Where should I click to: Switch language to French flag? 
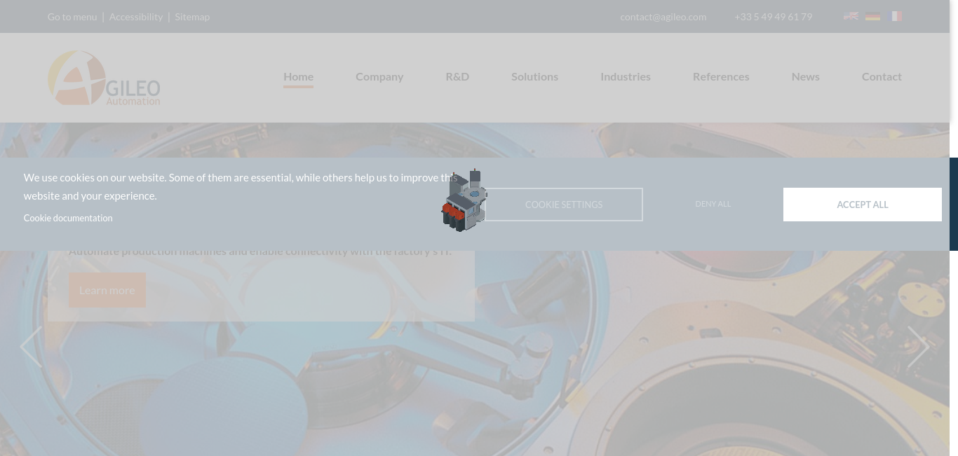[895, 16]
